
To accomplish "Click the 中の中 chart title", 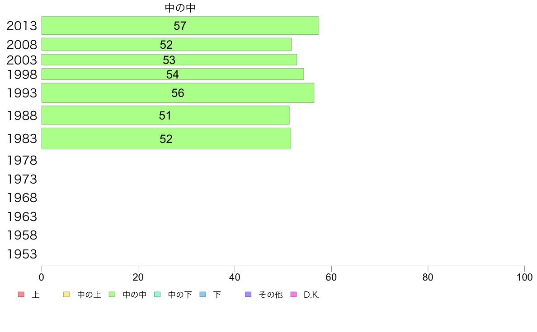I will (x=180, y=8).
